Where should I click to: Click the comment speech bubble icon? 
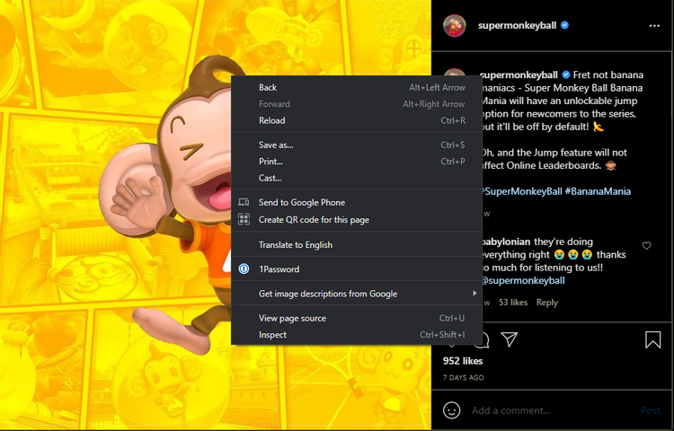tap(482, 339)
